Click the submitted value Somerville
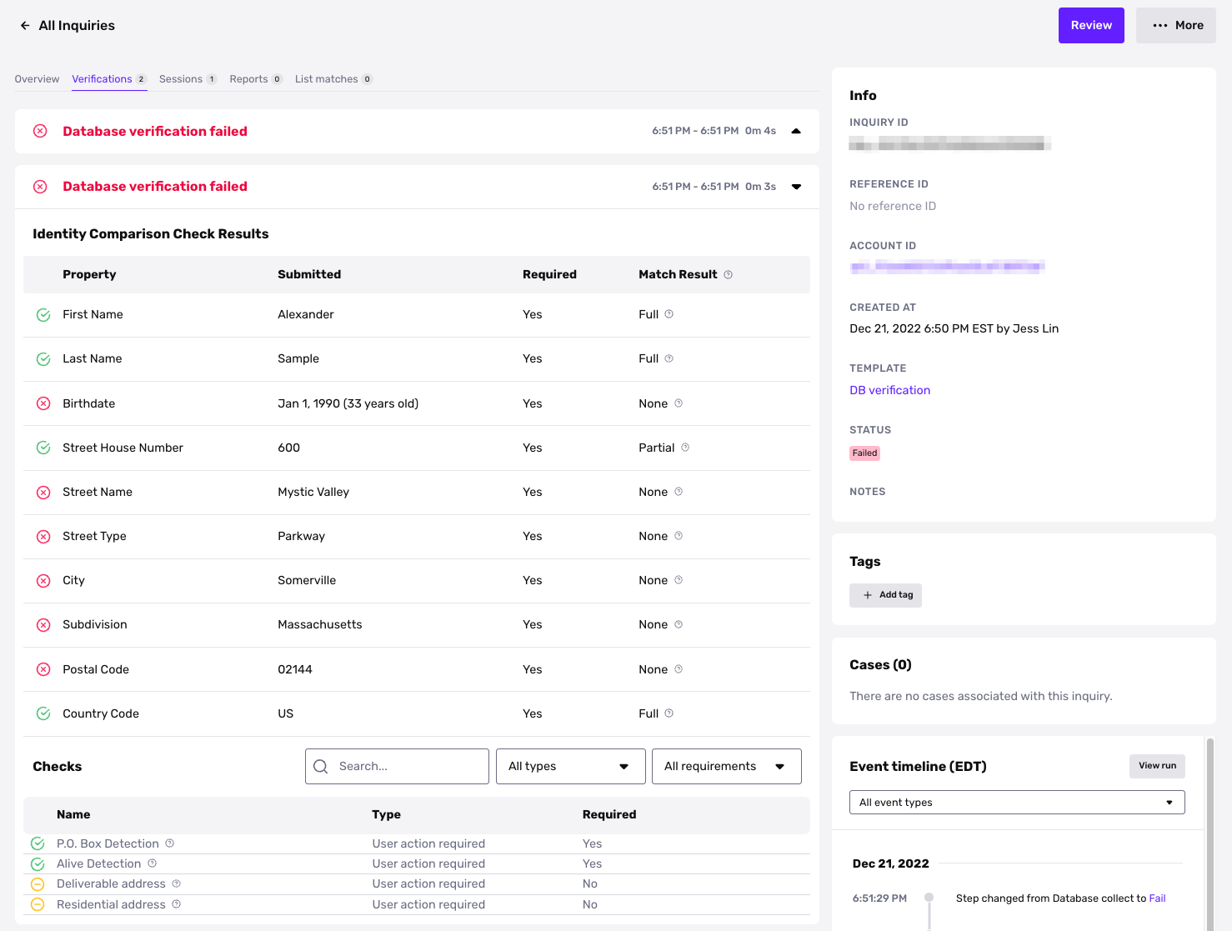1232x931 pixels. tap(307, 580)
